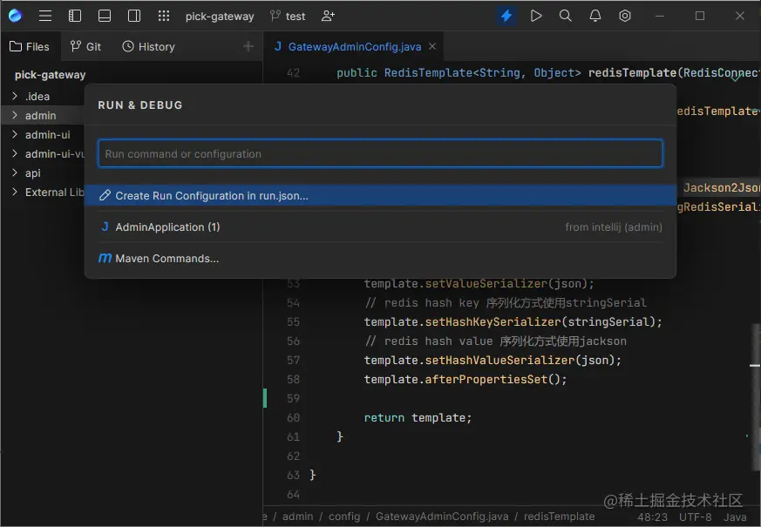Click the pick-gateway workspace name

[220, 17]
